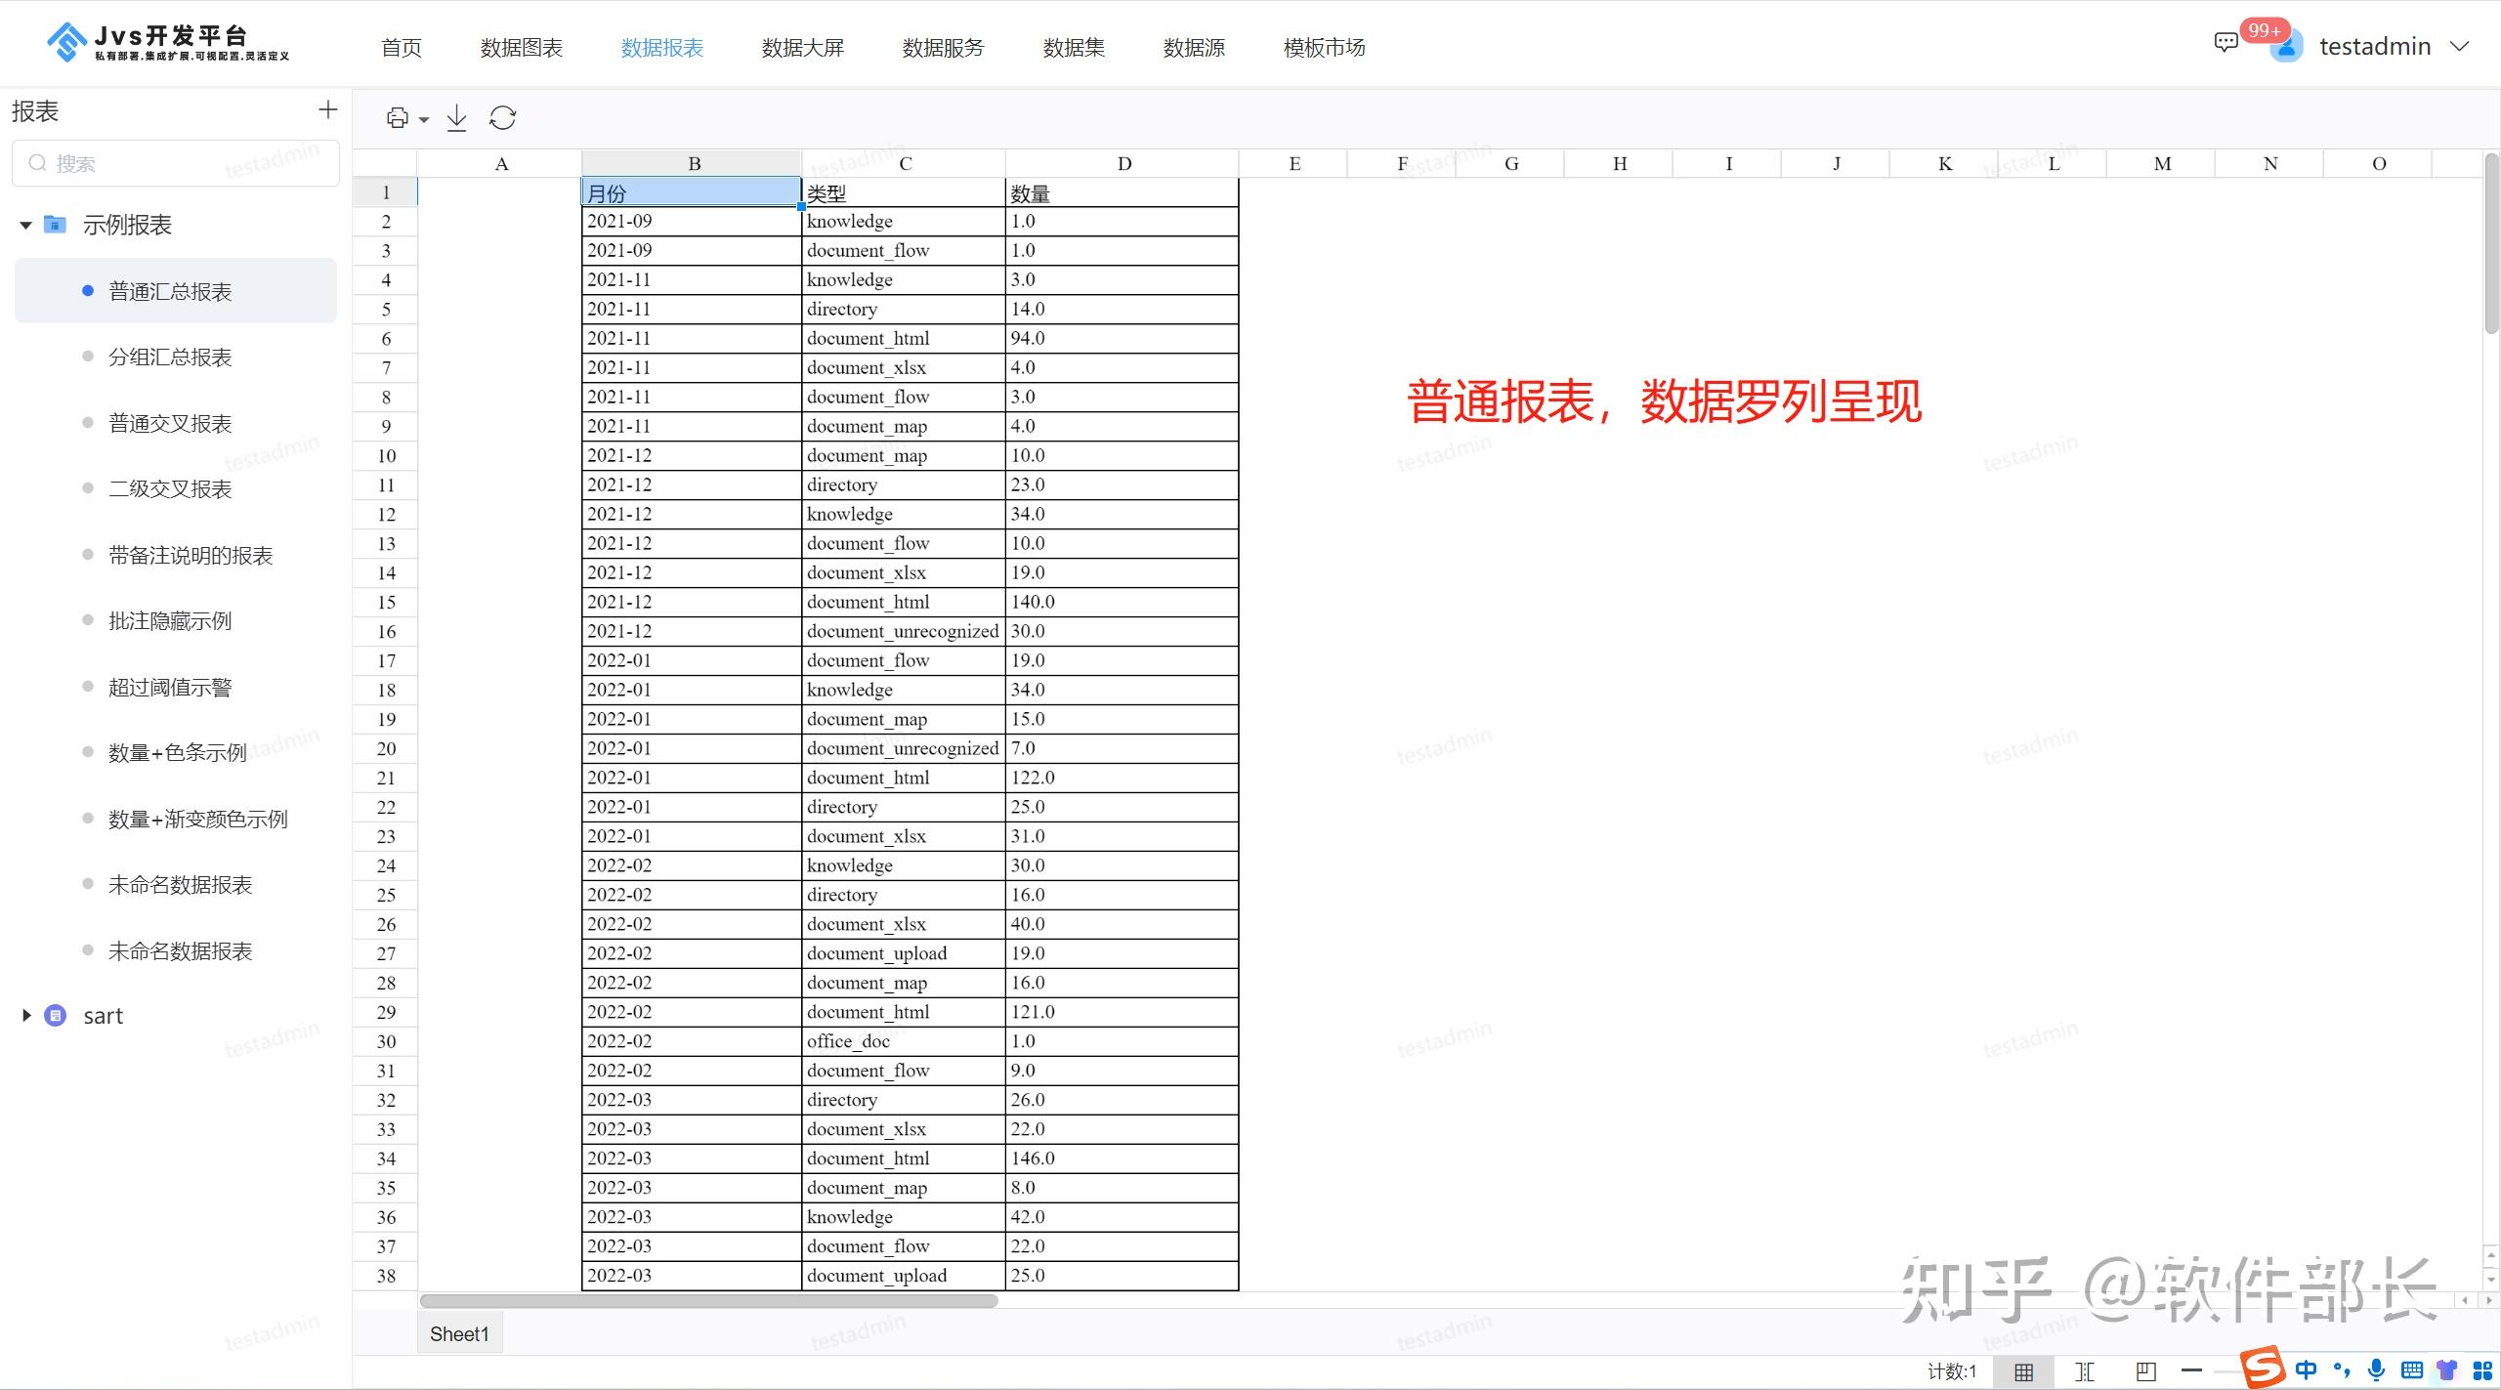This screenshot has width=2501, height=1390.
Task: Switch to Sheet1 tab
Action: click(x=458, y=1333)
